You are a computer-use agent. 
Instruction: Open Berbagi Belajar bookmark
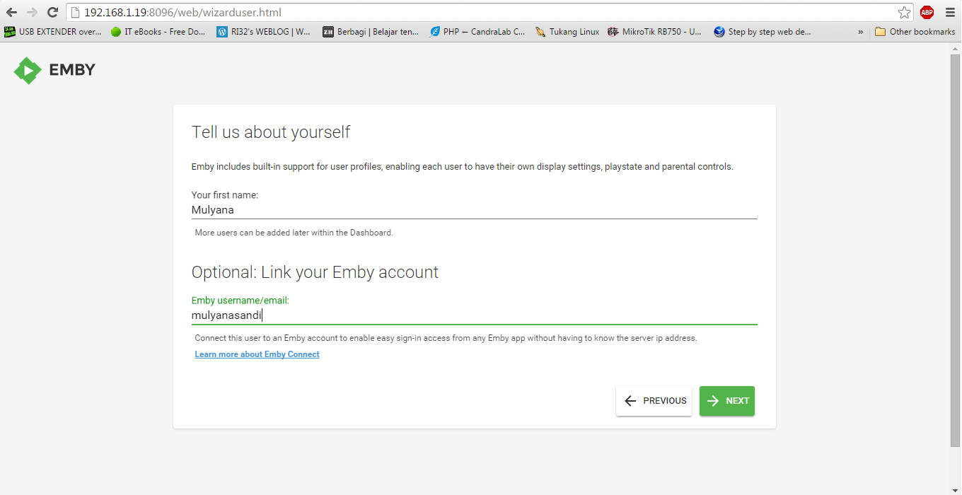pyautogui.click(x=371, y=32)
